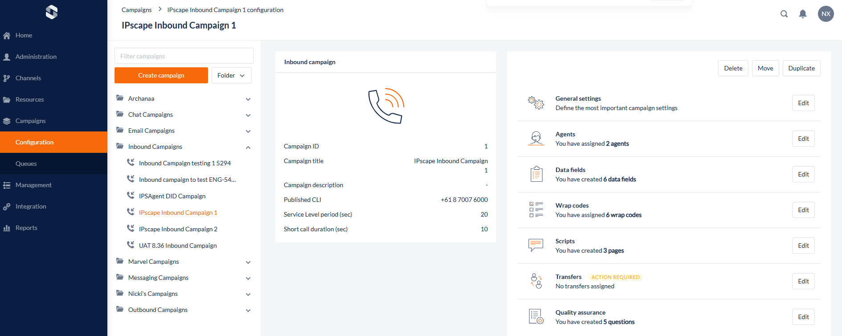Click phone icon beside IPSAgent DID Campaign

pyautogui.click(x=131, y=195)
